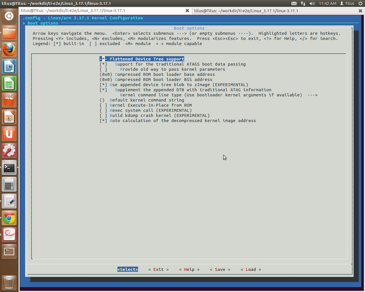Edit Compressed ROM boot loader BSS address

point(156,80)
